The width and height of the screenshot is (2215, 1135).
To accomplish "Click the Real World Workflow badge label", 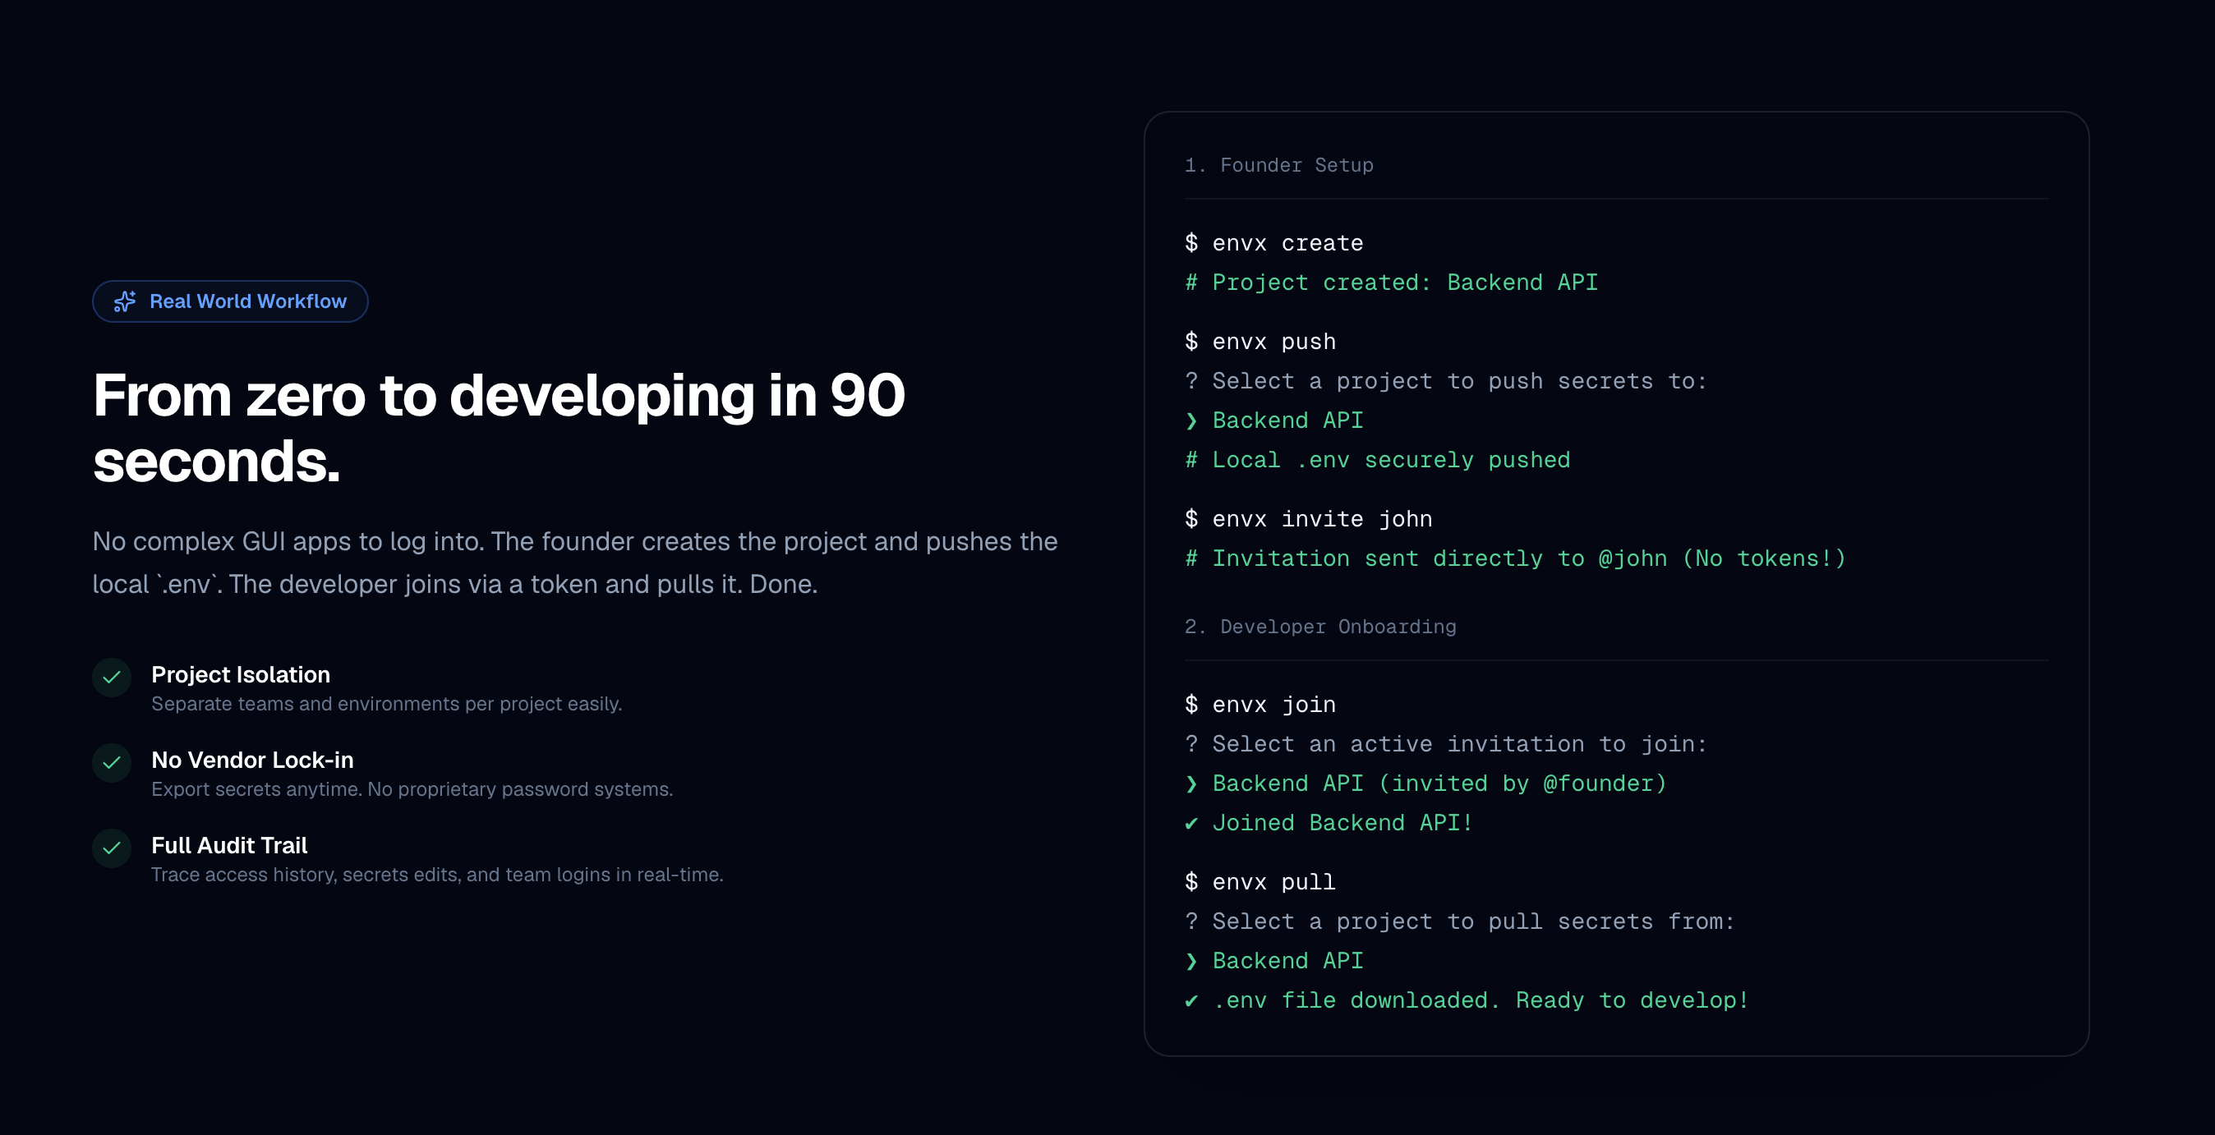I will (247, 301).
